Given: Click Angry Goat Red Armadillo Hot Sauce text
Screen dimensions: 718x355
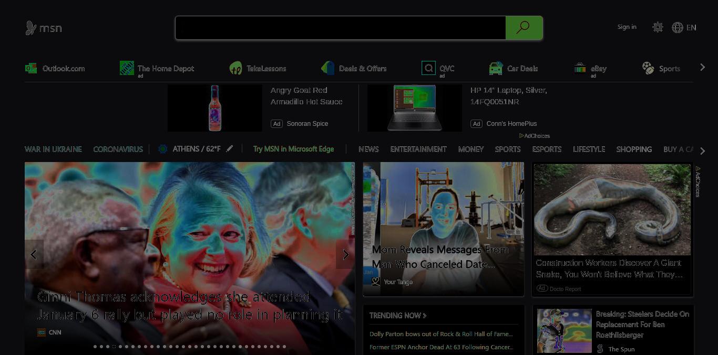Looking at the screenshot, I should [x=306, y=96].
